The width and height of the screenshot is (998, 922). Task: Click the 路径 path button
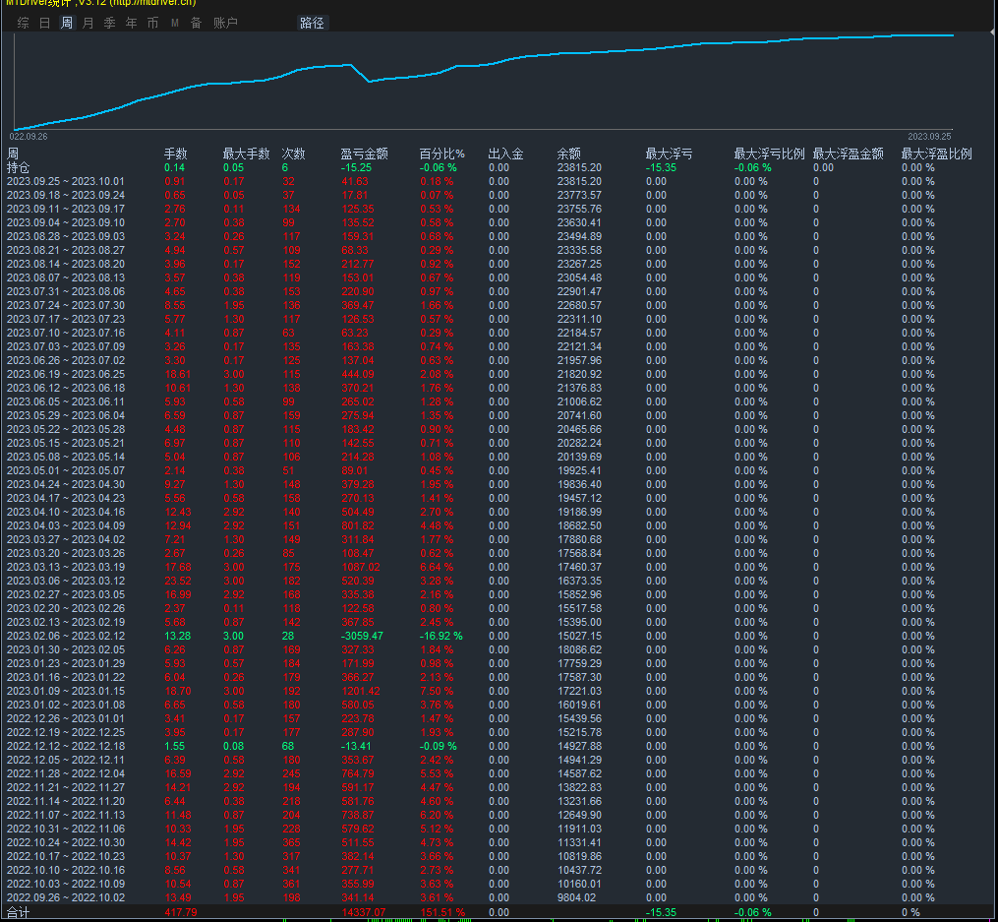(x=312, y=23)
